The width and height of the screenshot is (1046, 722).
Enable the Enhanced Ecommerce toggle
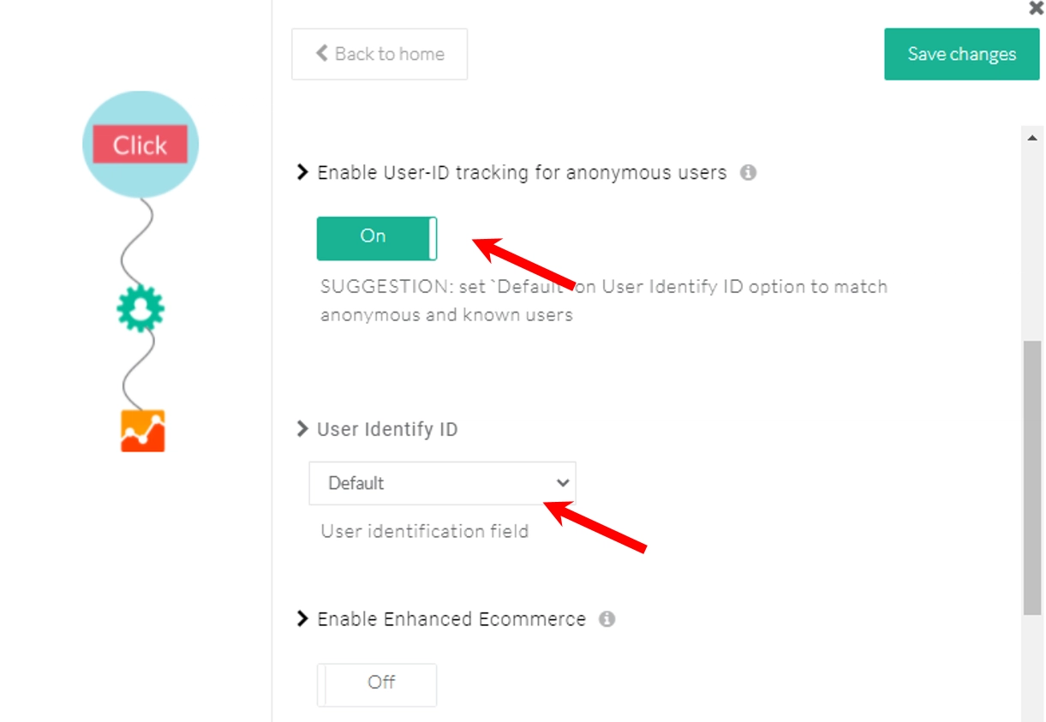click(377, 683)
